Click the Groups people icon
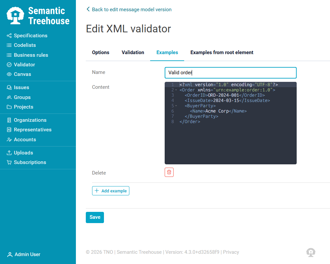Image resolution: width=330 pixels, height=264 pixels. click(9, 97)
